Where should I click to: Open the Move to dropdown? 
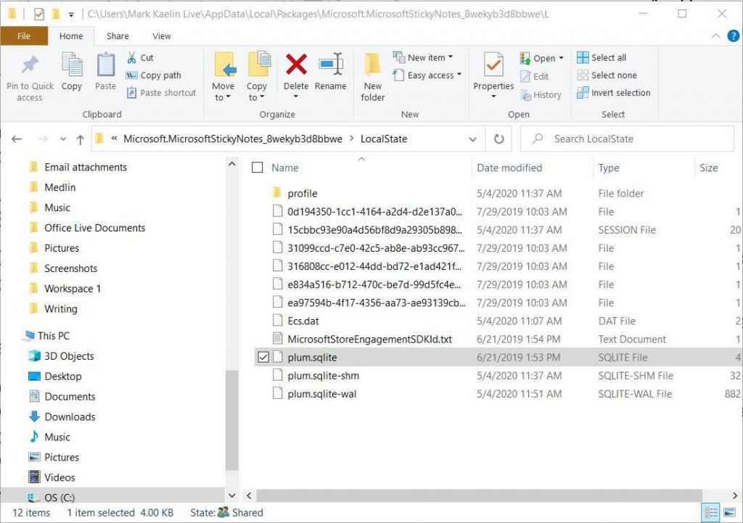point(223,75)
